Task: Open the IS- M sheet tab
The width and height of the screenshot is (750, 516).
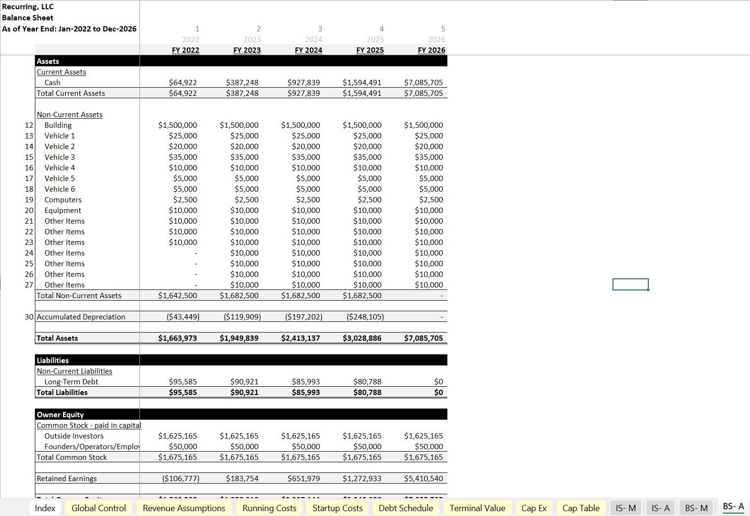Action: [626, 508]
